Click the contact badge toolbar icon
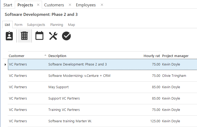The width and height of the screenshot is (197, 127). click(x=10, y=36)
